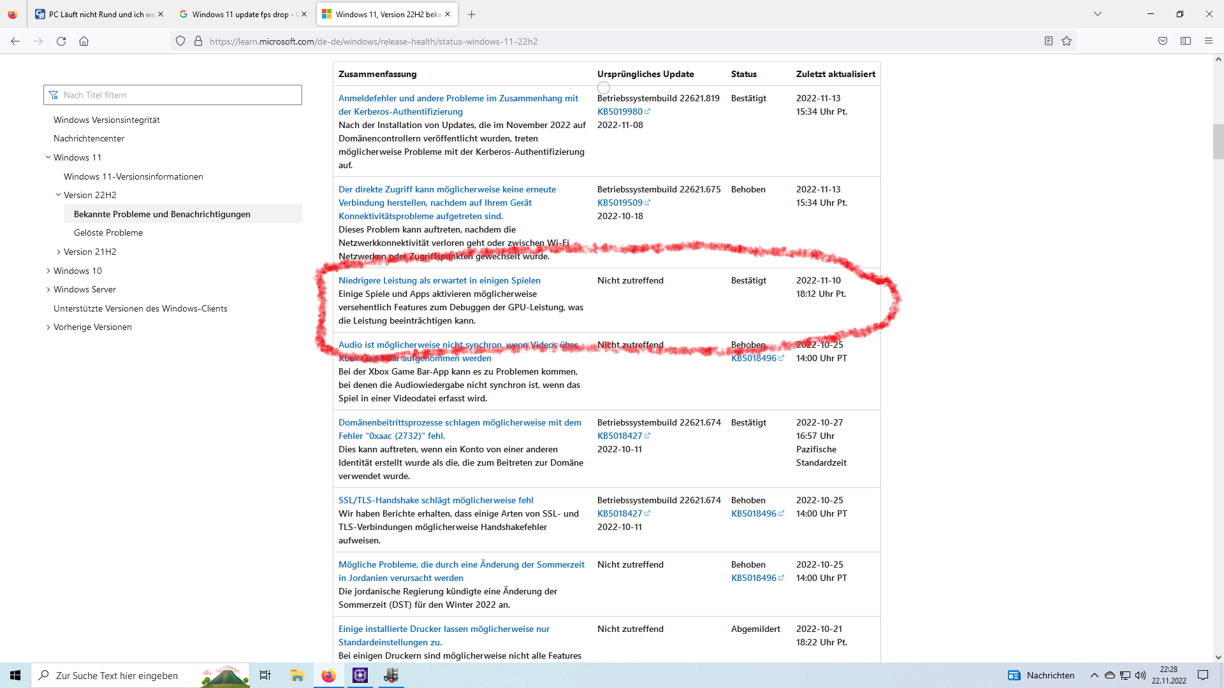Select Gelöste Probleme in sidebar
1224x688 pixels.
[x=108, y=233]
